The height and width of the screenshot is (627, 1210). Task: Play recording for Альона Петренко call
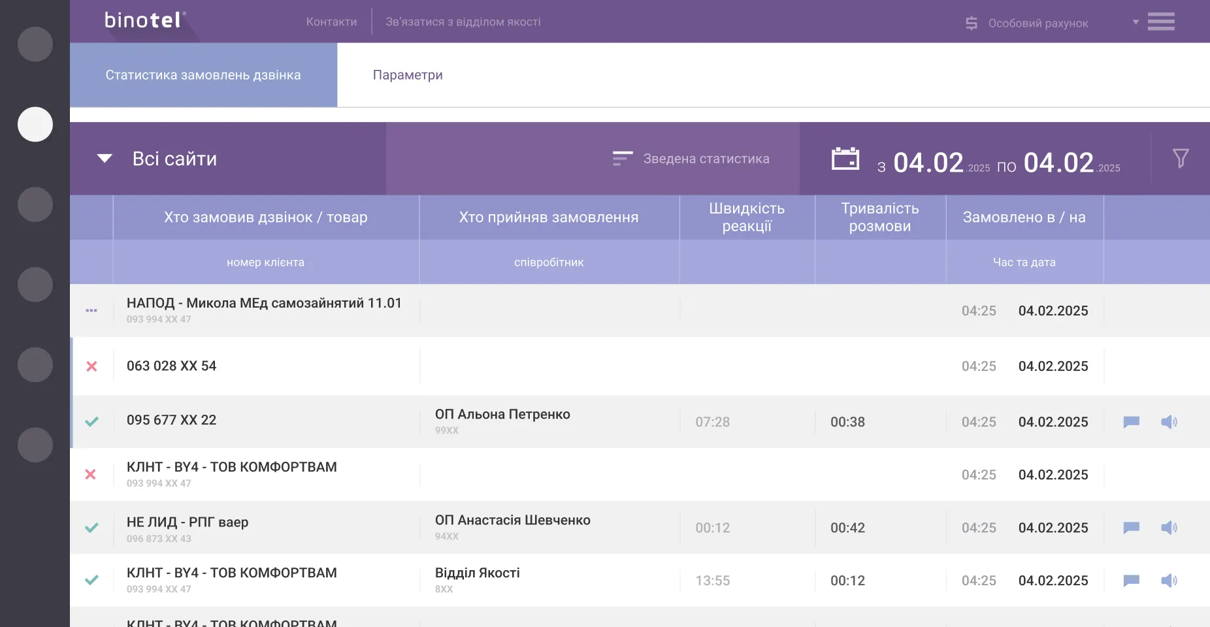(1168, 422)
